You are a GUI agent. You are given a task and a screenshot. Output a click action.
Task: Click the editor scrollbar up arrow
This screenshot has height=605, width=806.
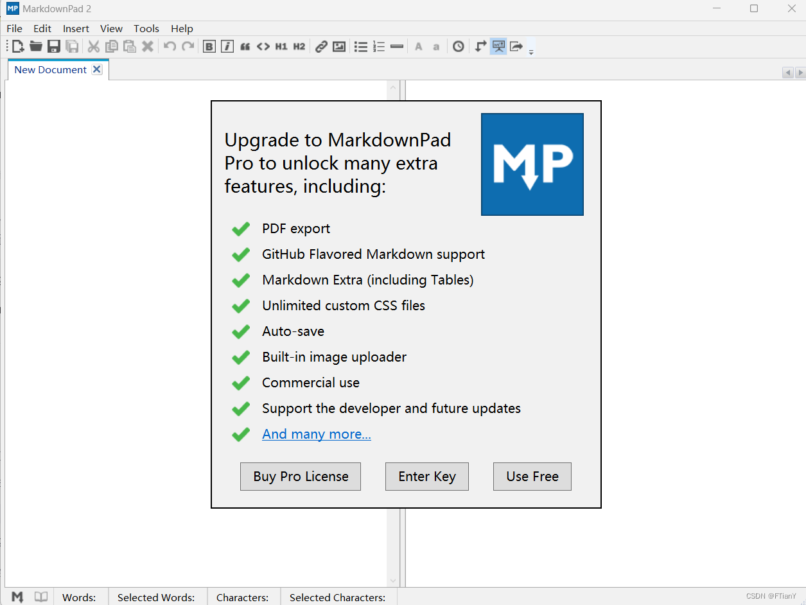tap(393, 87)
